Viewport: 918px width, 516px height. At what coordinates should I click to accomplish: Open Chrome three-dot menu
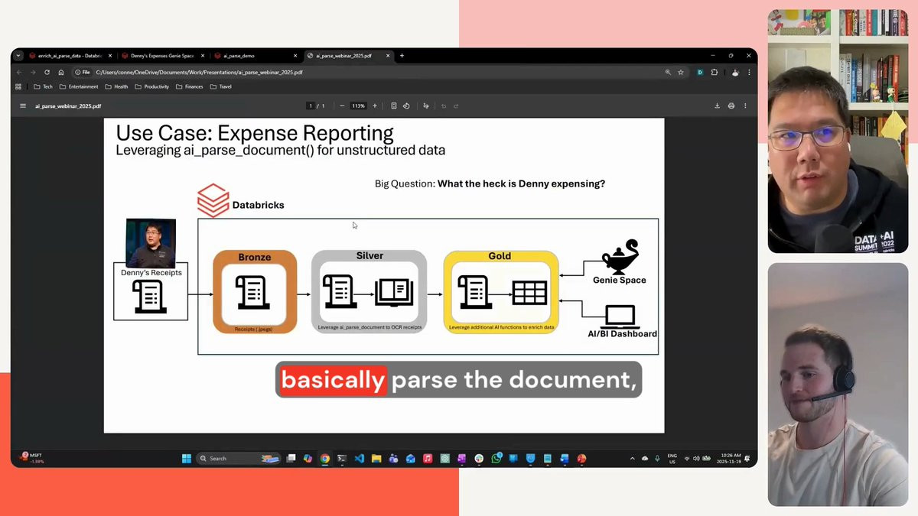pyautogui.click(x=749, y=73)
